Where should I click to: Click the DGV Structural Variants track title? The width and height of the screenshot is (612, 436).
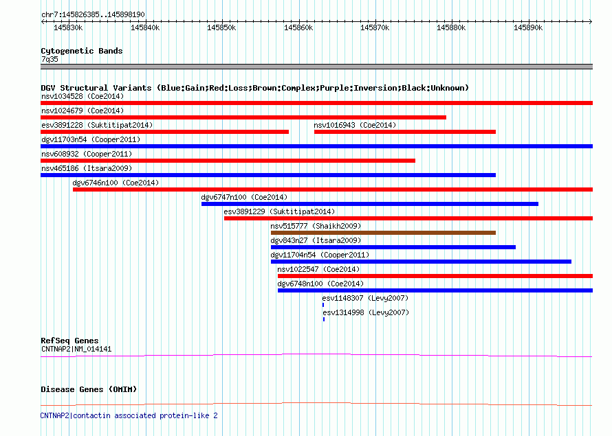(x=254, y=88)
